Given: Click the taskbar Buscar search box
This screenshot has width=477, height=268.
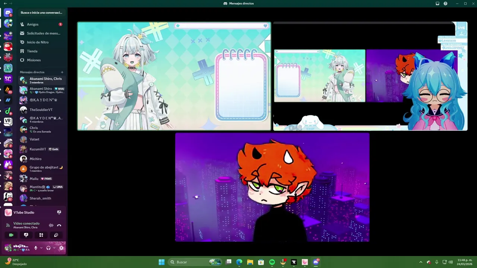Looking at the screenshot, I should 195,262.
